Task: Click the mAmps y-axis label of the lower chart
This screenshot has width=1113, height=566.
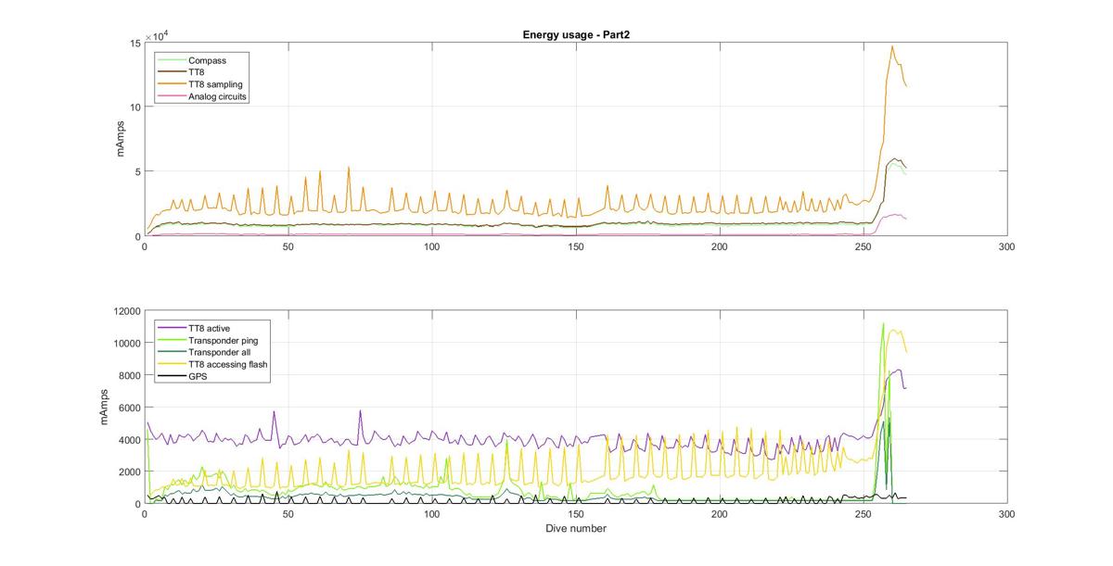Action: pyautogui.click(x=106, y=408)
